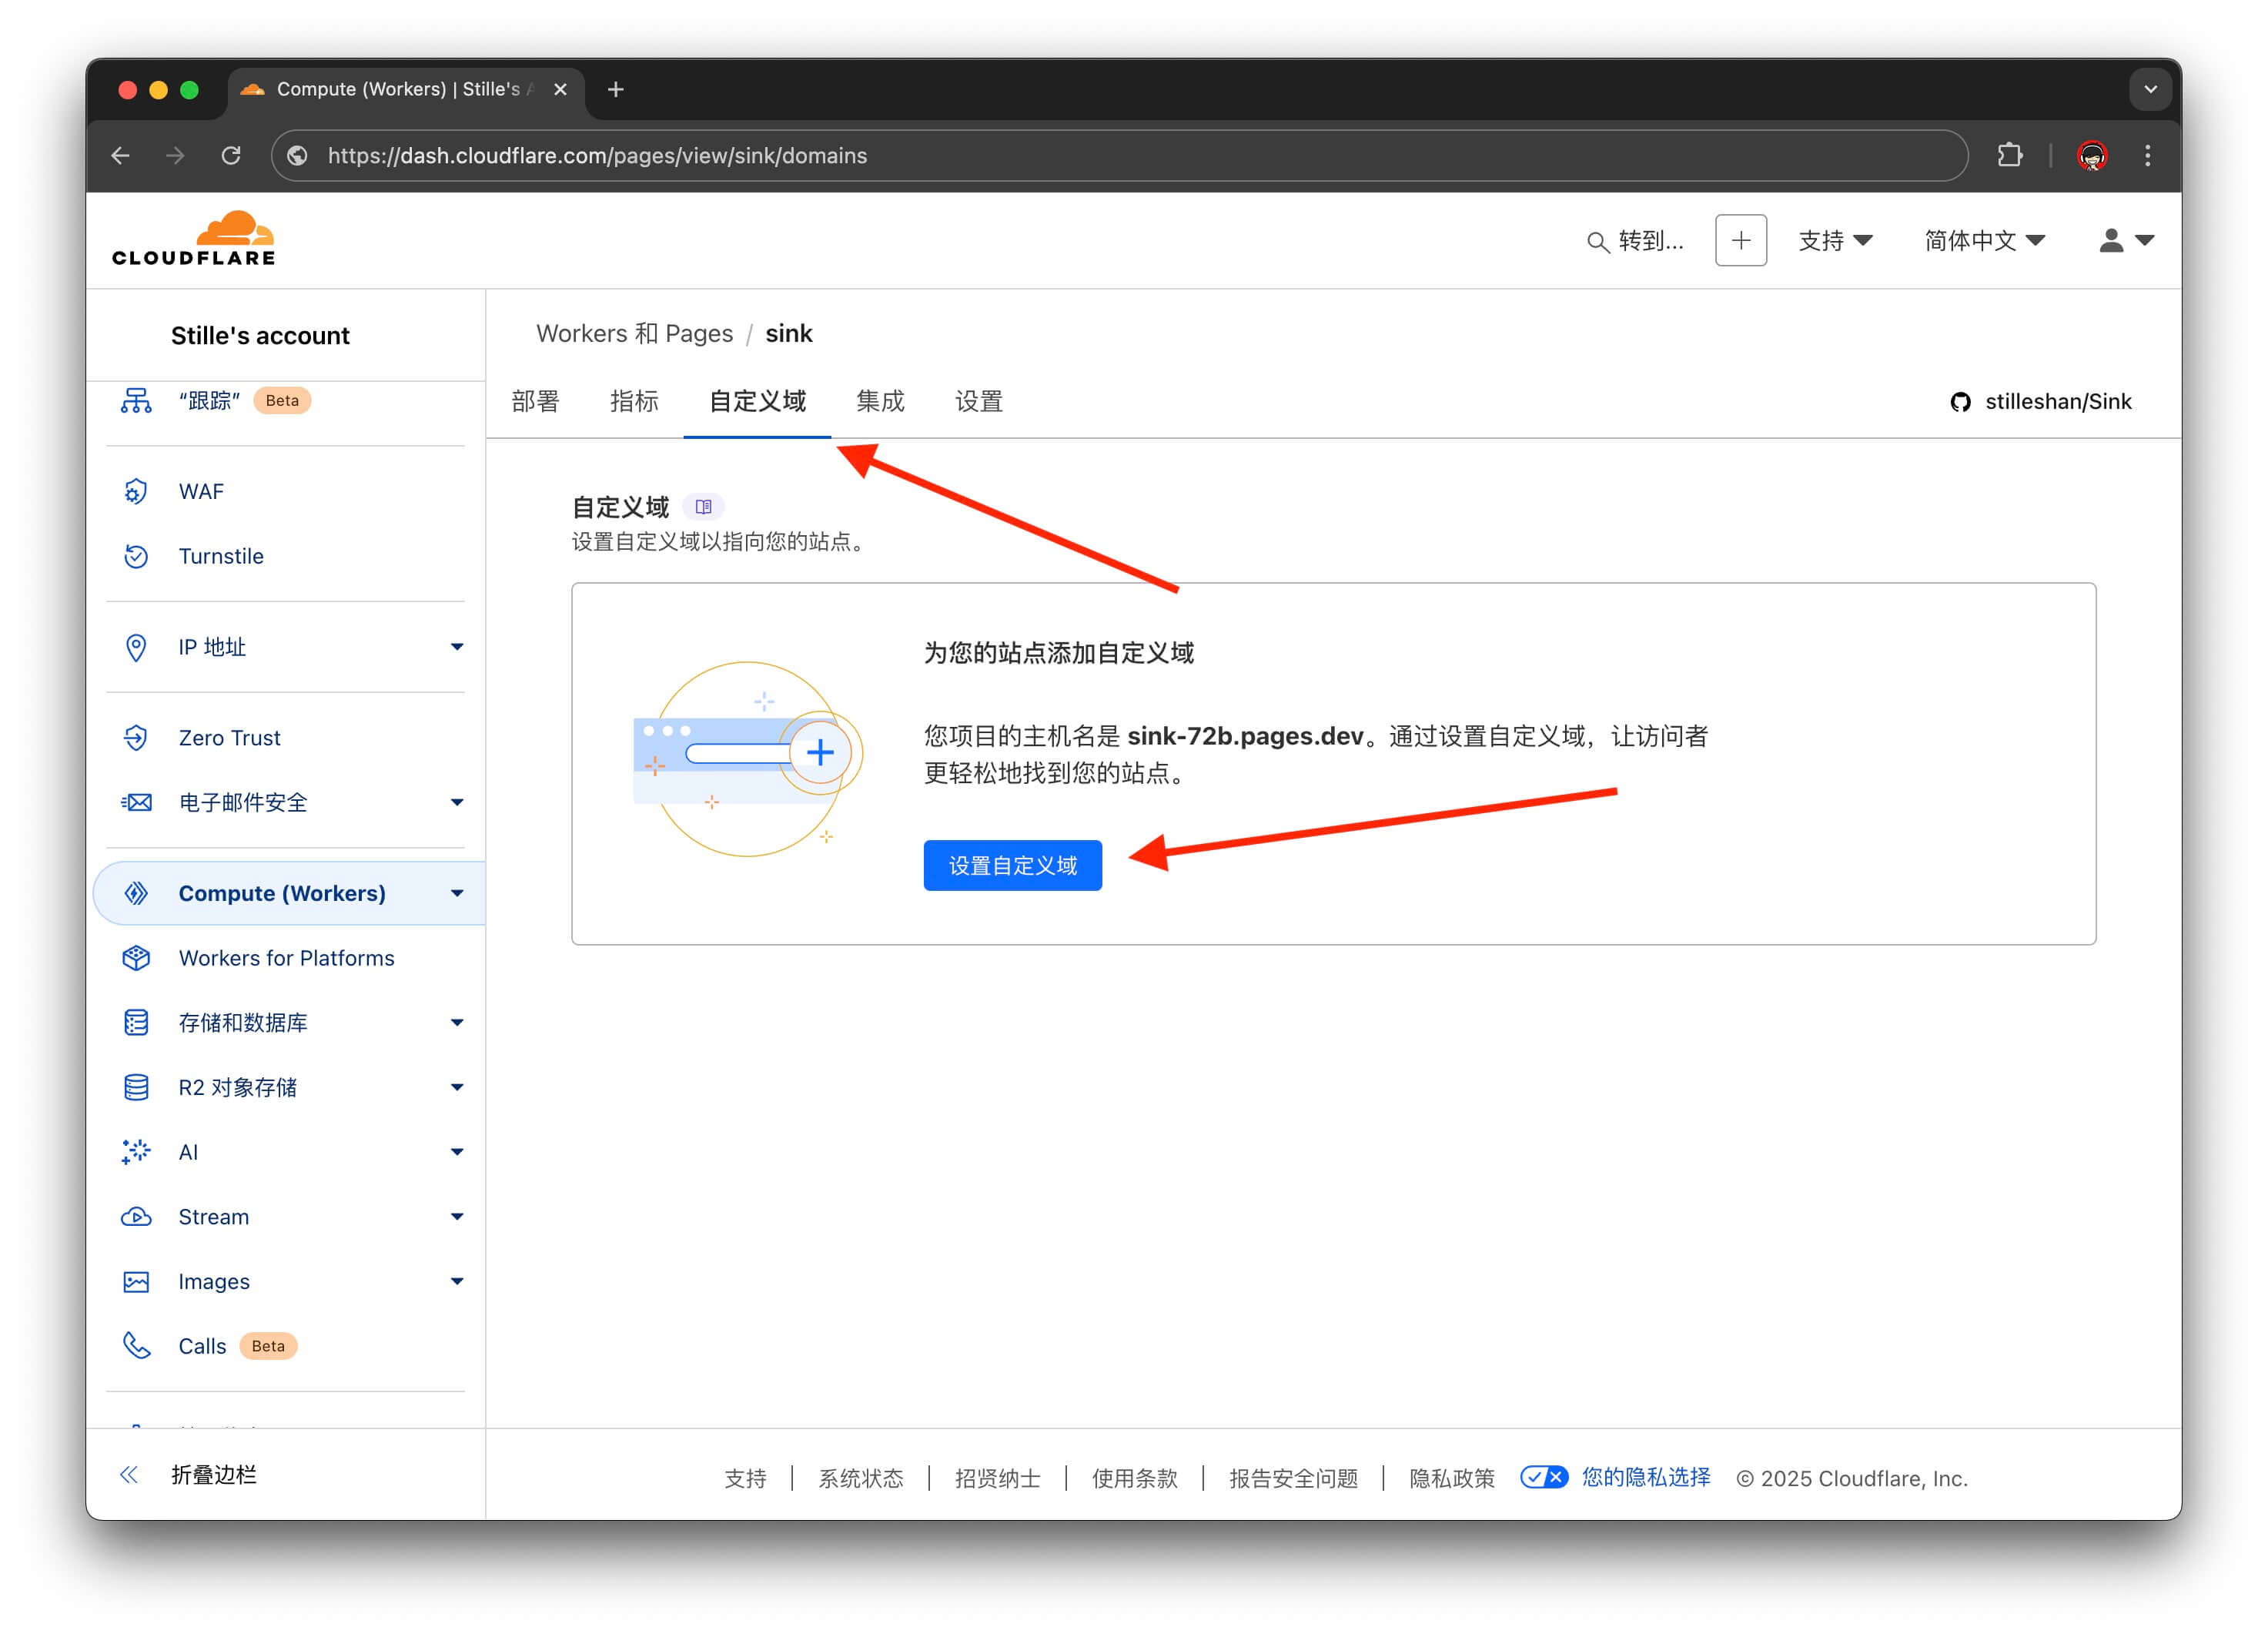Click the Calls phone icon
Viewport: 2268px width, 1634px height.
pos(136,1346)
